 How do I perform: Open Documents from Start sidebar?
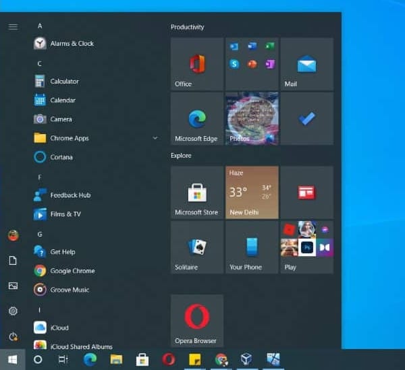point(13,260)
